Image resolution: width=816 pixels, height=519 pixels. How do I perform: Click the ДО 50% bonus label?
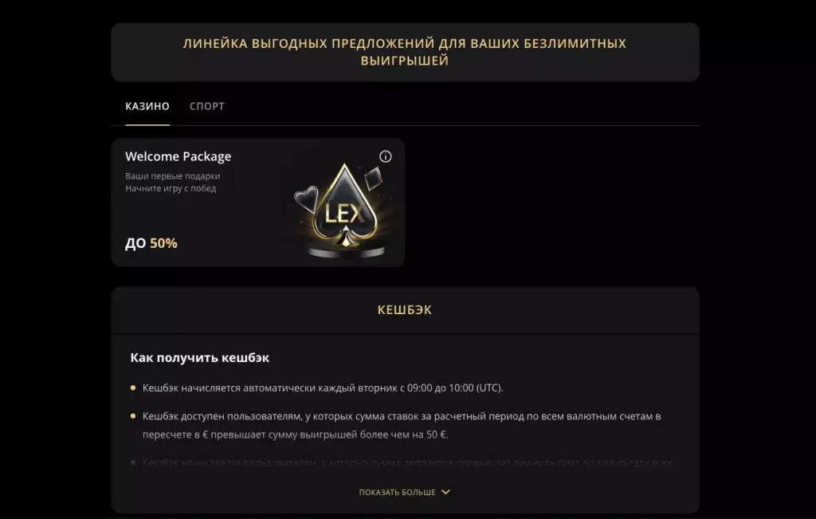click(151, 243)
